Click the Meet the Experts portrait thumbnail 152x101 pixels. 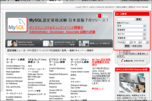(x=12, y=43)
